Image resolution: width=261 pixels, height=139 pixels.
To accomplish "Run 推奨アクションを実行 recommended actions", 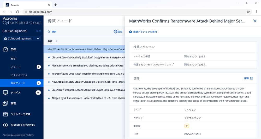I will 143,32.
